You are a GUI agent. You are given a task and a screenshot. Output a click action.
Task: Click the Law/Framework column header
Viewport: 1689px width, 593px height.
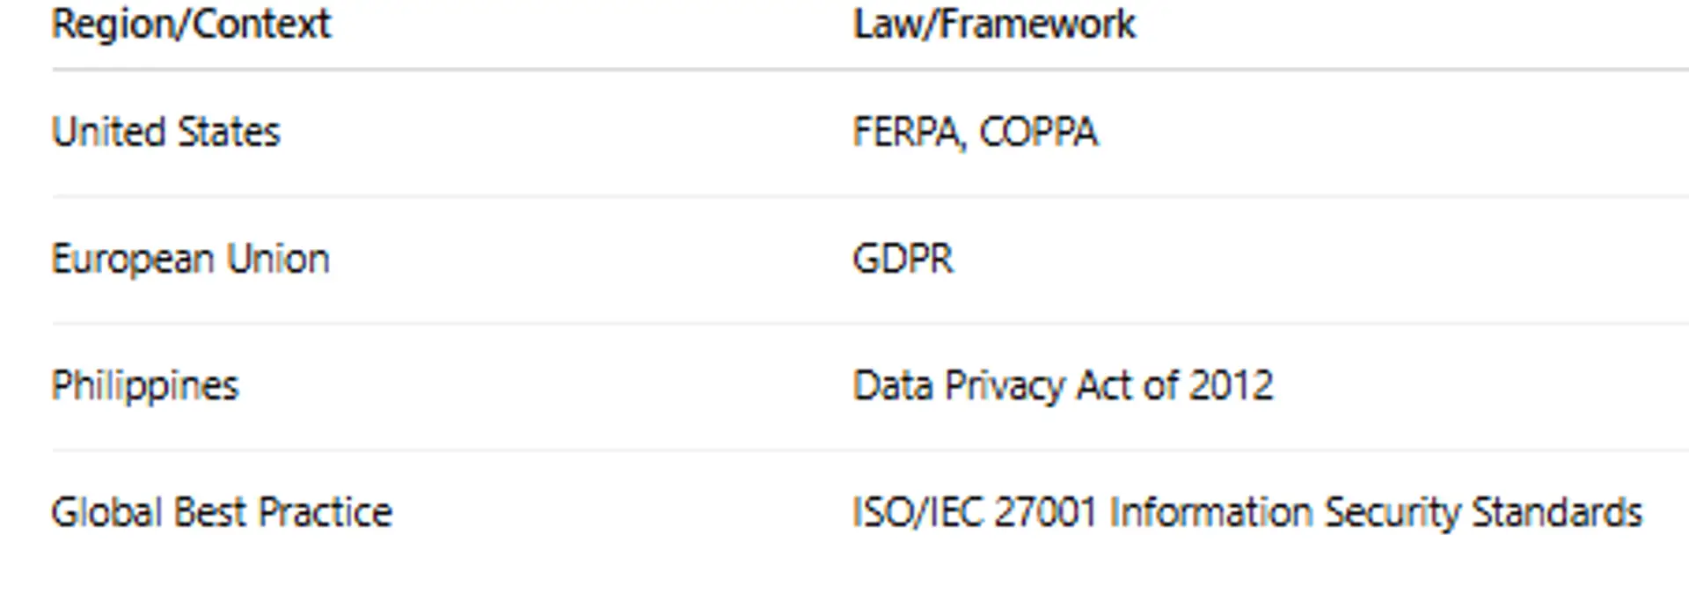pyautogui.click(x=994, y=24)
